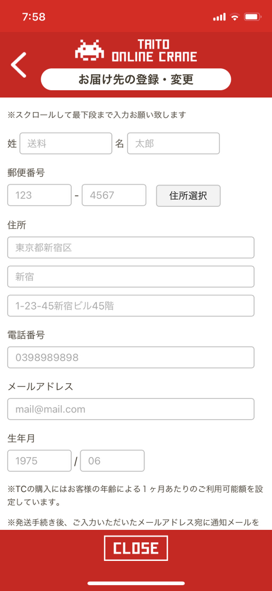272x591 pixels.
Task: Focus the building address field 1-23-45
Action: 131,306
